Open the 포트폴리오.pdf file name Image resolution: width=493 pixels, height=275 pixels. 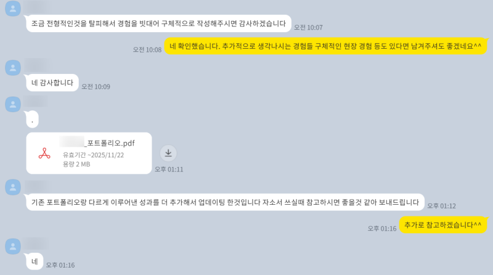pos(97,143)
